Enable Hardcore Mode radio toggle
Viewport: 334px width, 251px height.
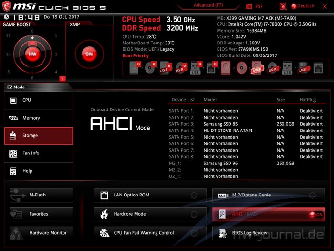194,214
